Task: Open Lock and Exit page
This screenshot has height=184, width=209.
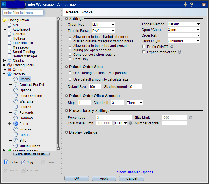Action: (x=23, y=43)
